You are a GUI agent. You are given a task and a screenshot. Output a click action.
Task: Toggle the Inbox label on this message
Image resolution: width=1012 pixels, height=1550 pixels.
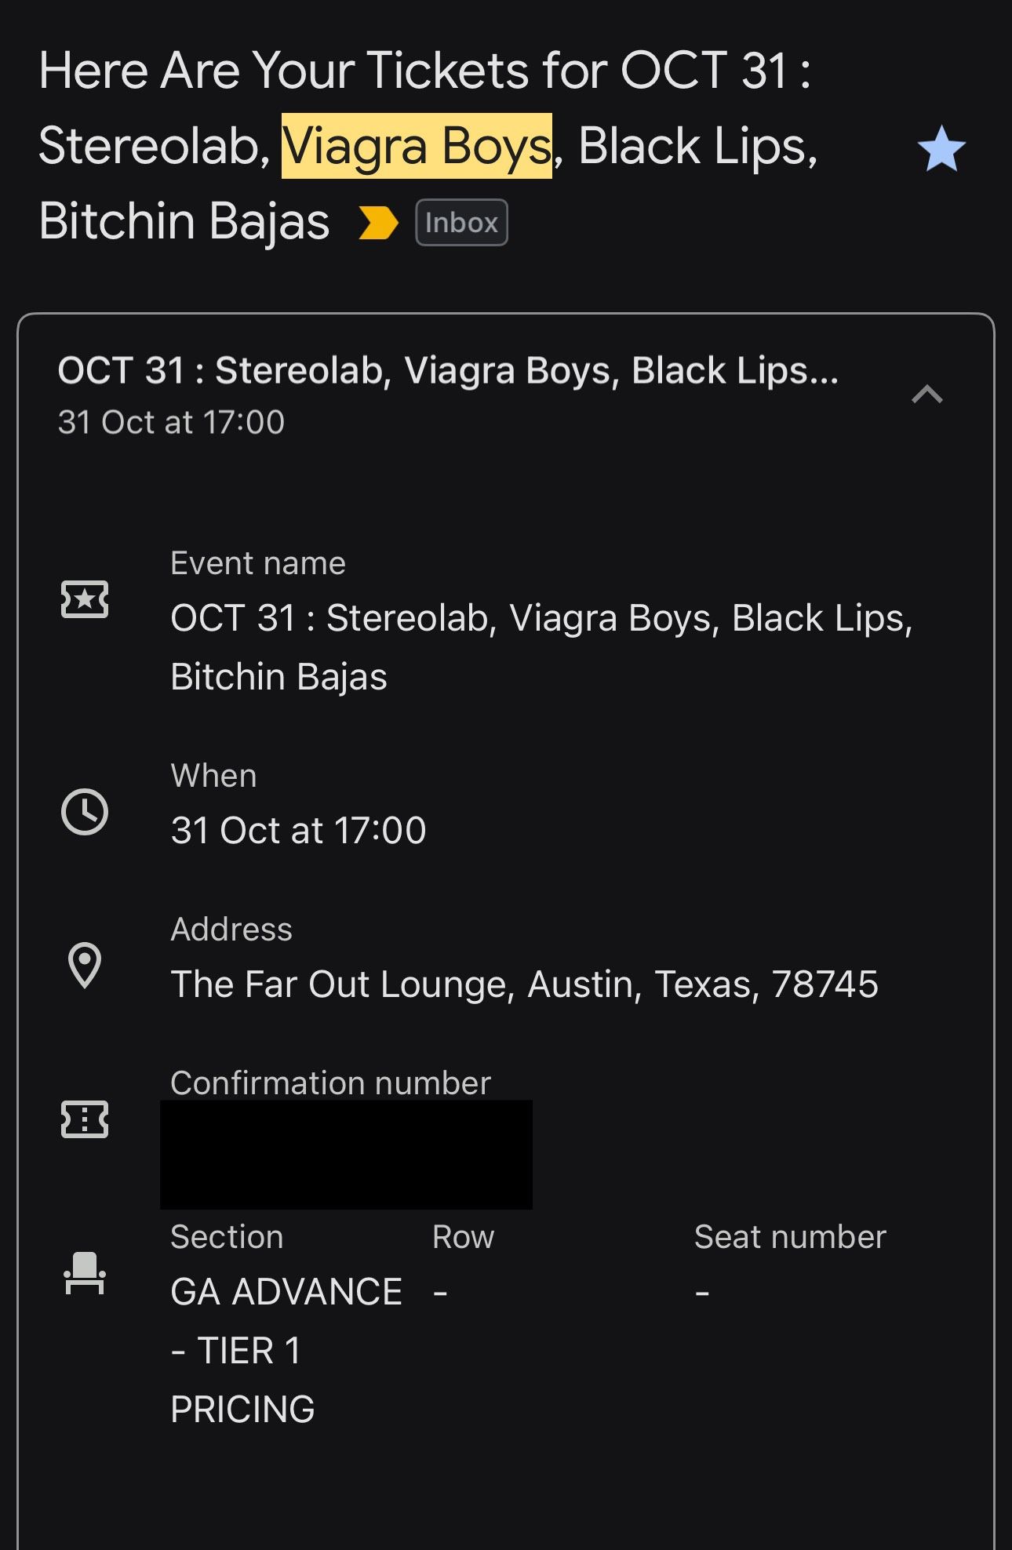pos(460,223)
